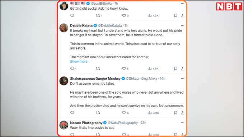Screen dimensions: 244x137
Task: Share Bill's tweet via upload icon
Action: pos(183,15)
